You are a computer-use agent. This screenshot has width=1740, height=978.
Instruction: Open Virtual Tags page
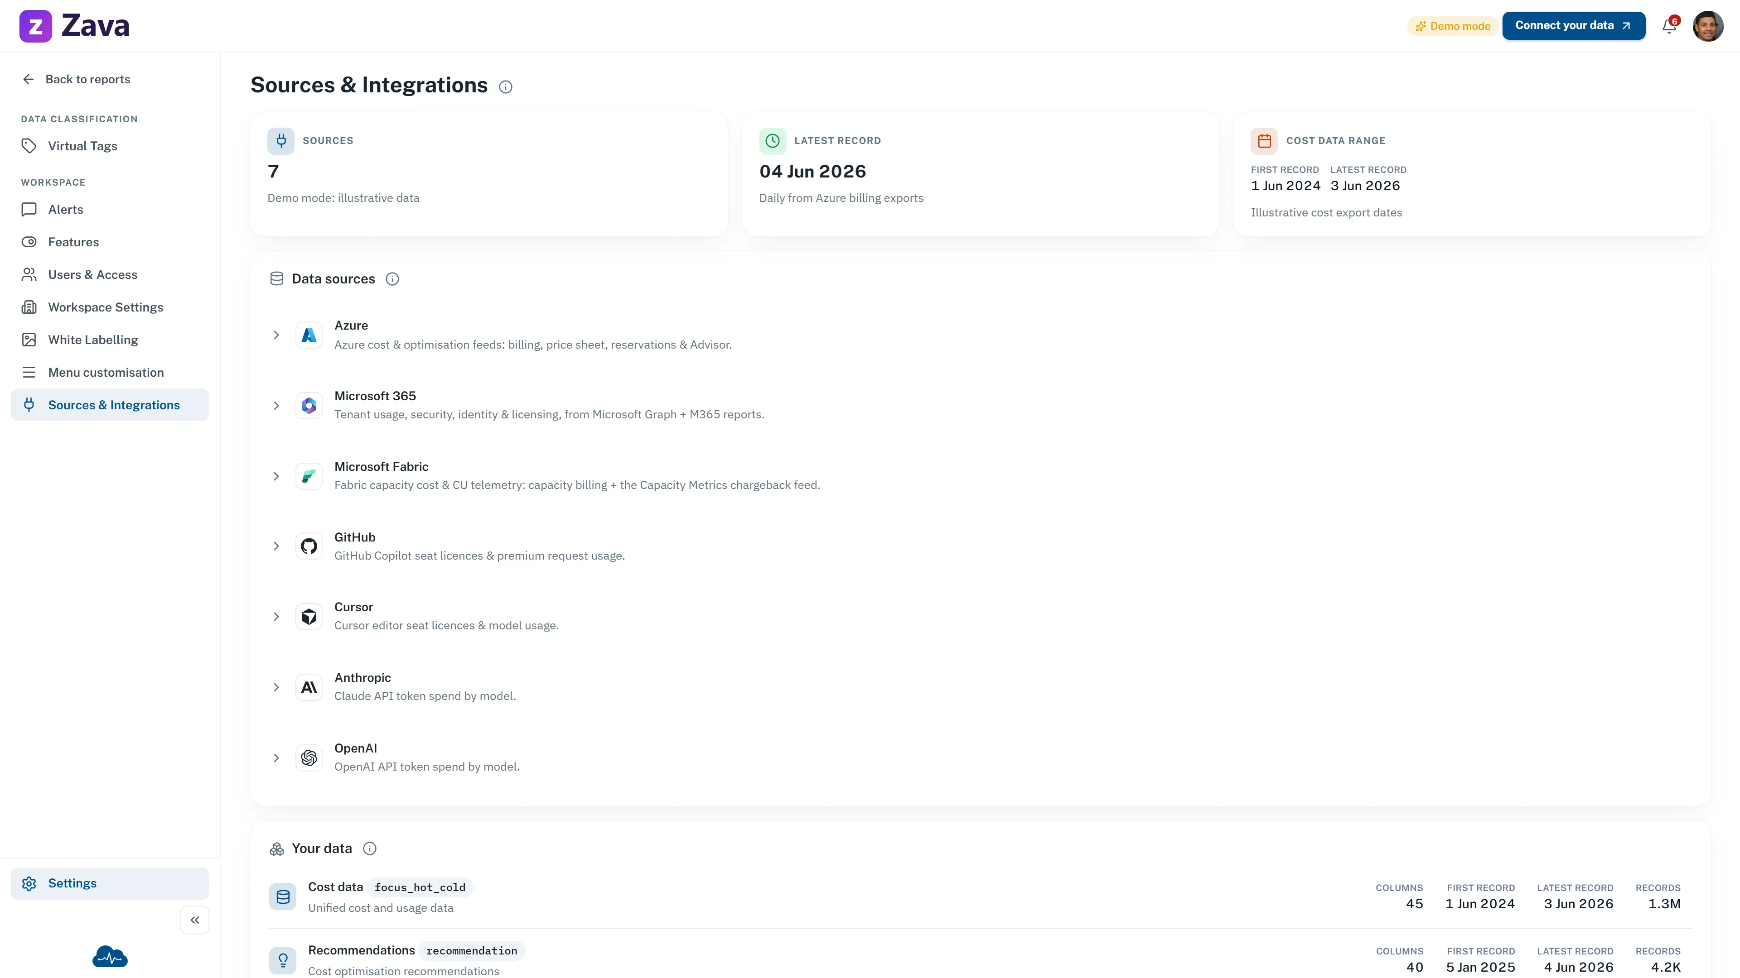(110, 146)
